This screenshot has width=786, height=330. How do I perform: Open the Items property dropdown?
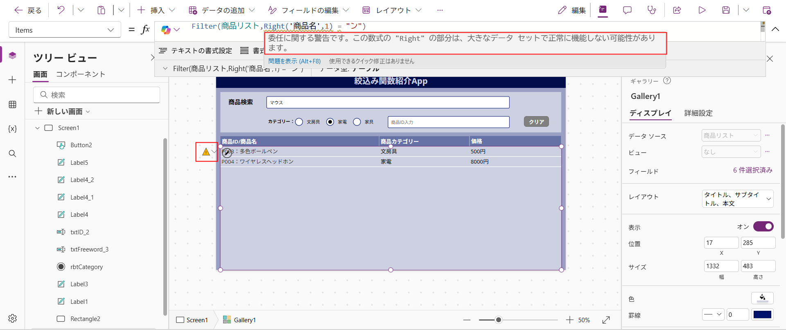(x=65, y=30)
